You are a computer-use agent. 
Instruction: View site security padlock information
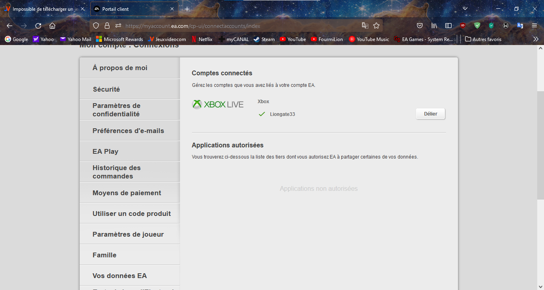pos(107,25)
